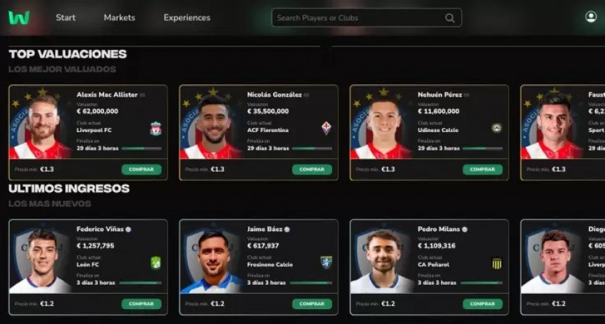Click COMPRAR on Alexis Mac Allister card
Image resolution: width=605 pixels, height=324 pixels.
(x=141, y=169)
